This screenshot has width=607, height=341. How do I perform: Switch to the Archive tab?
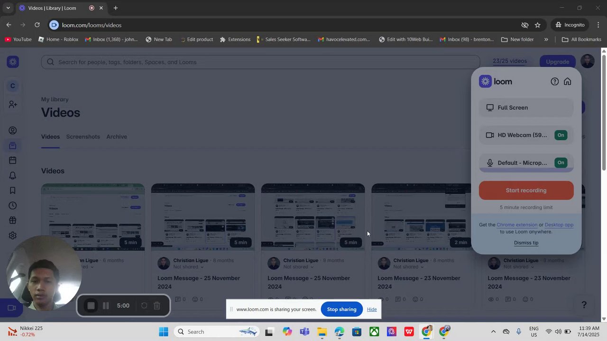pyautogui.click(x=117, y=137)
